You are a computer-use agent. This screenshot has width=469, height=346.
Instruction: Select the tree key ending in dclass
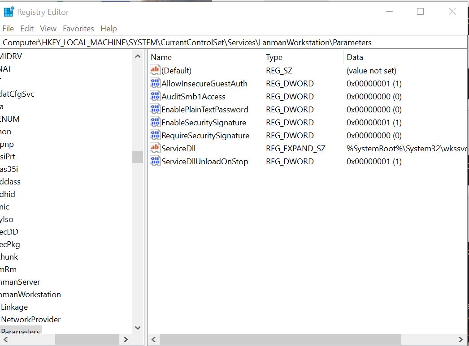pos(10,182)
